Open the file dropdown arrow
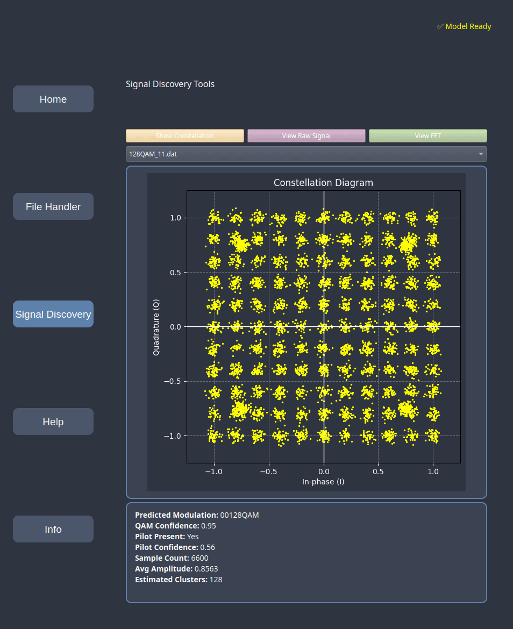 point(480,154)
